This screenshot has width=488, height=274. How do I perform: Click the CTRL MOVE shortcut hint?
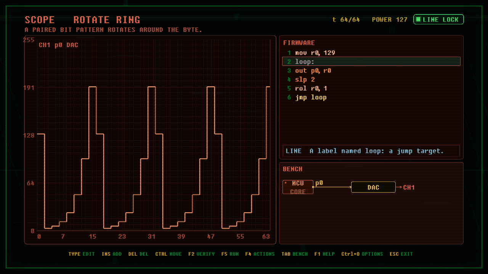(x=169, y=254)
